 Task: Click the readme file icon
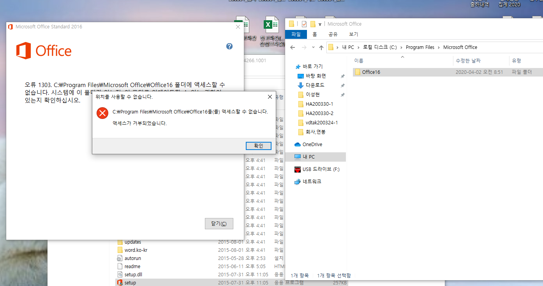tap(120, 266)
